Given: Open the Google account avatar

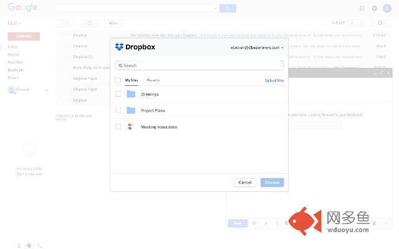Looking at the screenshot, I should [x=387, y=8].
